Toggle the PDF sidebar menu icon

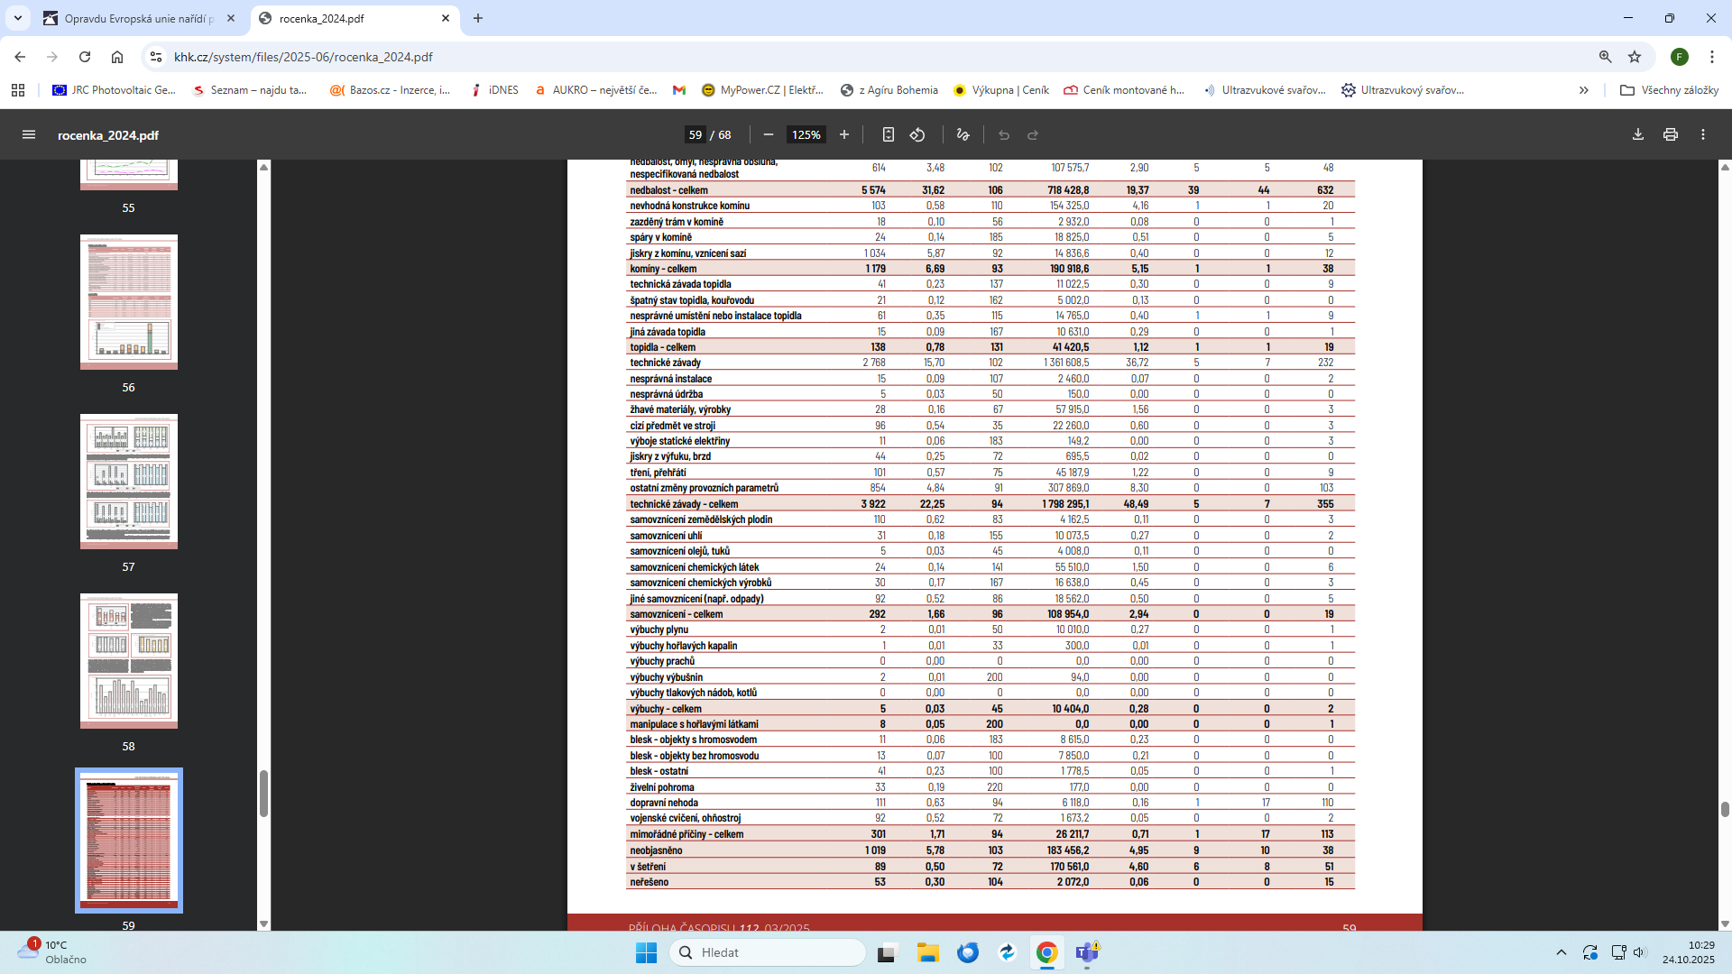pos(29,135)
